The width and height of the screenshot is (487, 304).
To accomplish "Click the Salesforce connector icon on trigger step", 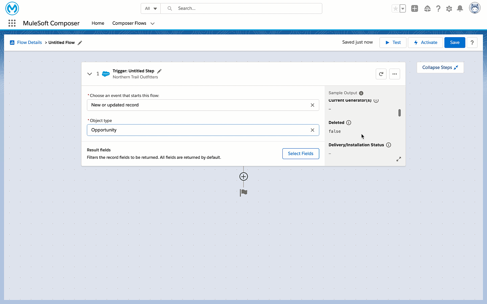I will pyautogui.click(x=105, y=74).
